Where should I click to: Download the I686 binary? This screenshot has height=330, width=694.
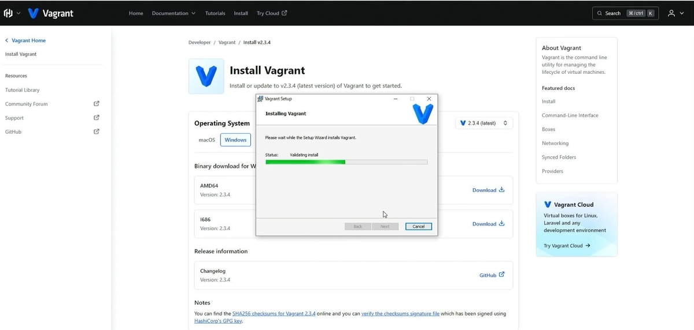(x=489, y=224)
